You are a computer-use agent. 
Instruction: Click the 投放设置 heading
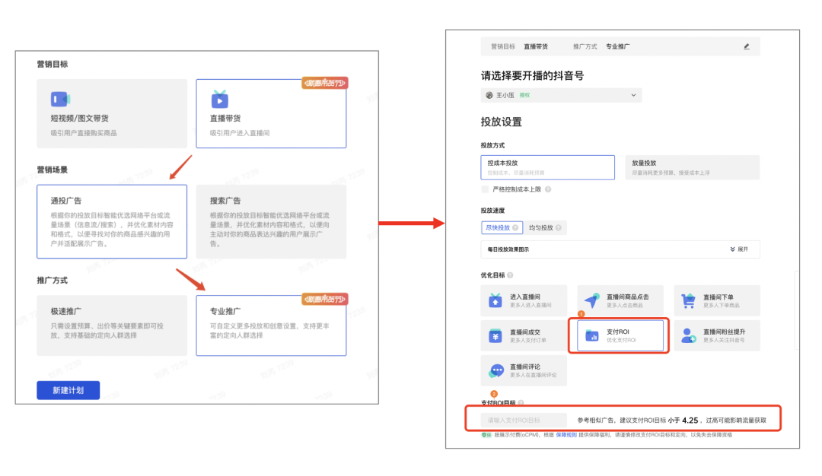coord(501,122)
